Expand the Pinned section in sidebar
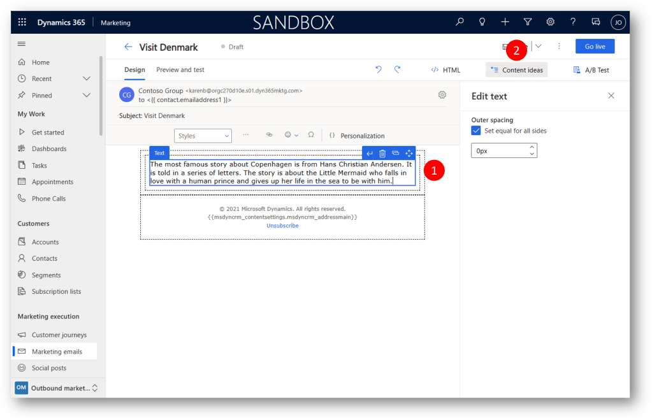The image size is (652, 420). coord(87,95)
